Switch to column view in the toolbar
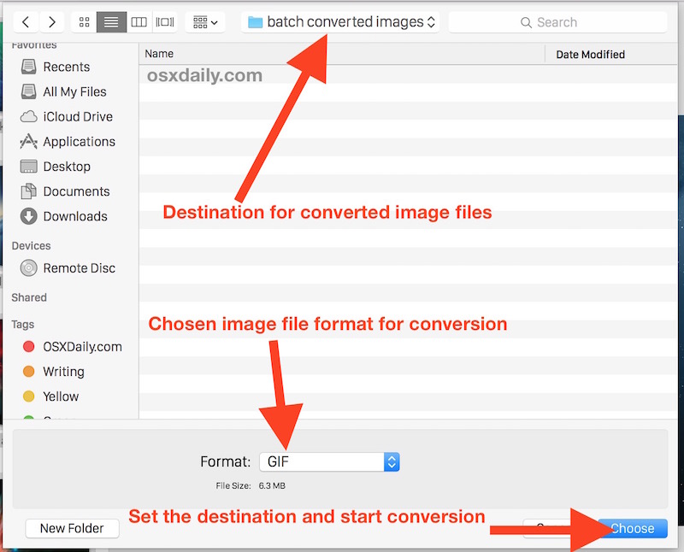684x552 pixels. [x=139, y=21]
